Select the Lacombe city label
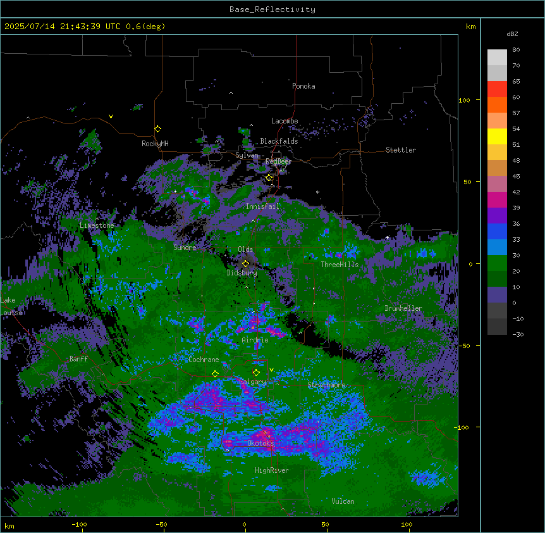545x533 pixels. [x=285, y=121]
